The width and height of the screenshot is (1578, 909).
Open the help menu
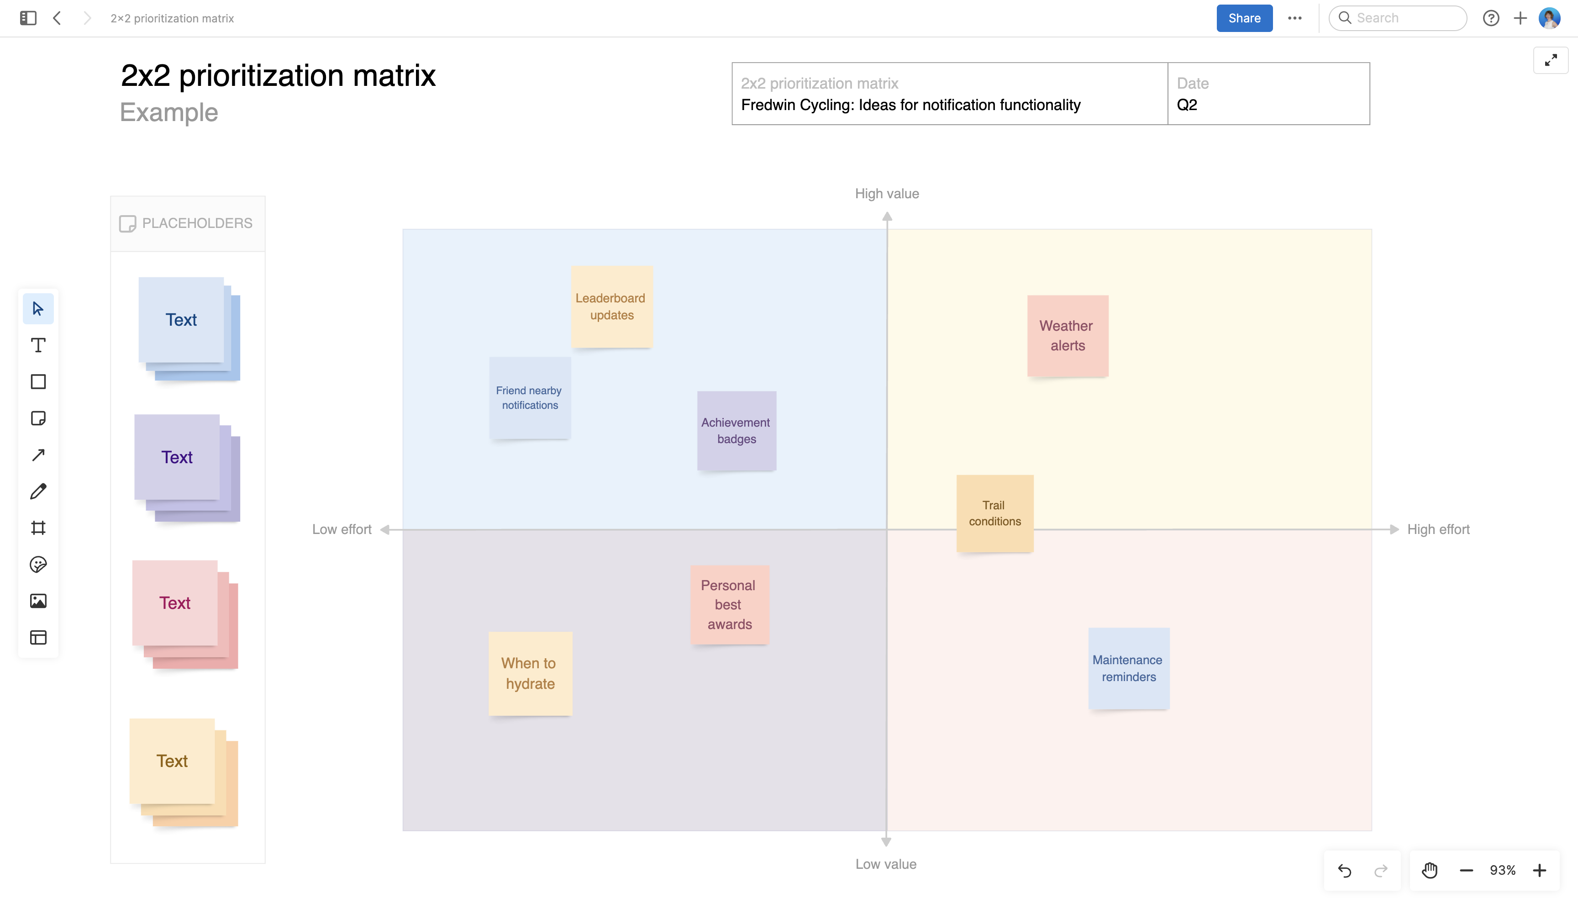(1491, 18)
